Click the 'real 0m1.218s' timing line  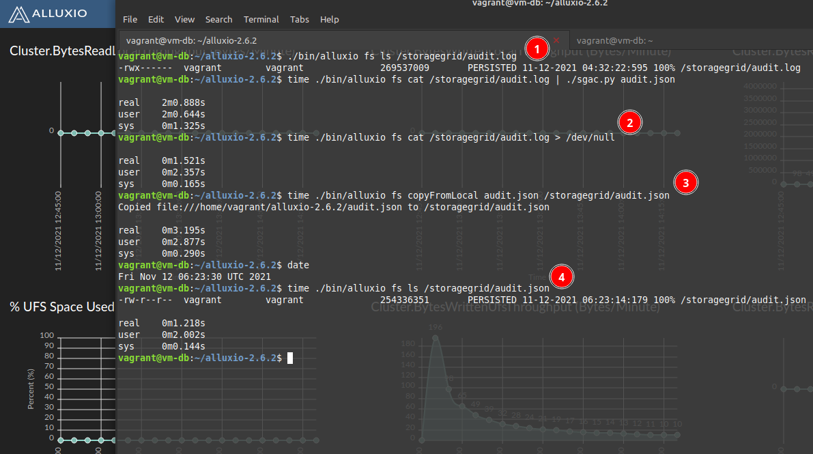[x=162, y=323]
